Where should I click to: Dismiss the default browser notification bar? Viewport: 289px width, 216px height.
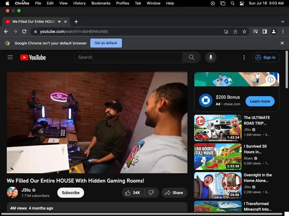[x=282, y=43]
